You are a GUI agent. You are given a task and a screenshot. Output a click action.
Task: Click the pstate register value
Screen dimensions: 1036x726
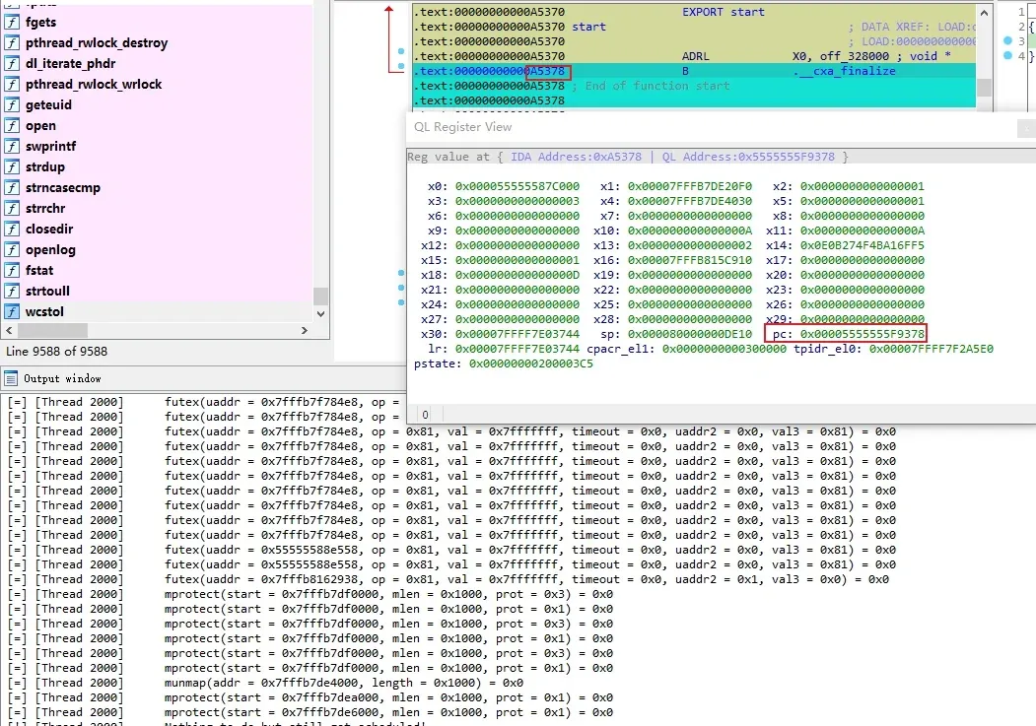click(x=531, y=363)
